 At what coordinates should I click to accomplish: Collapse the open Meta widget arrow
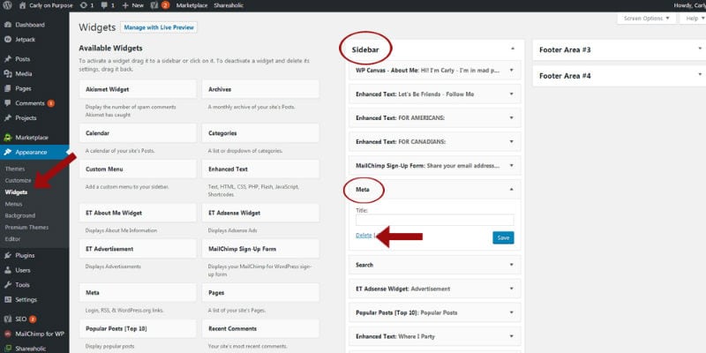pyautogui.click(x=512, y=190)
